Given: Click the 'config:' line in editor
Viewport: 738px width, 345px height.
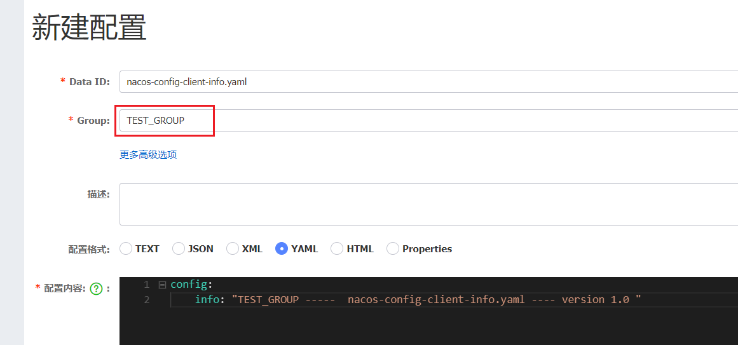Looking at the screenshot, I should coord(191,284).
